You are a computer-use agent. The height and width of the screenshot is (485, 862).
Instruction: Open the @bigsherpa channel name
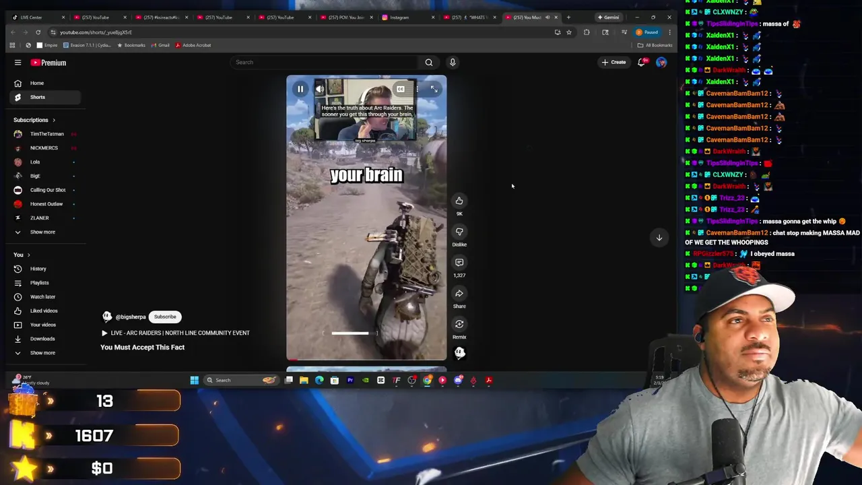131,317
